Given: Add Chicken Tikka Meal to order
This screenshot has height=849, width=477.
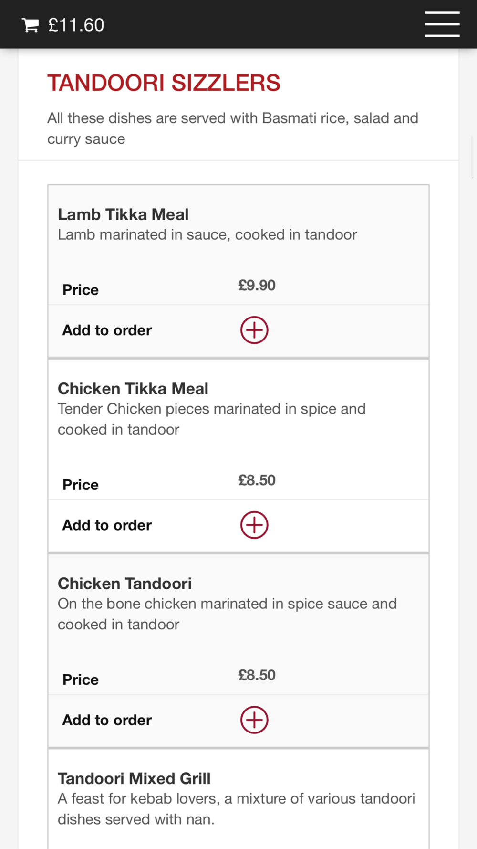Looking at the screenshot, I should [x=254, y=525].
